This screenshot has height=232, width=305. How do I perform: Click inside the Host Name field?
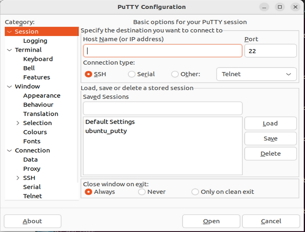click(x=162, y=51)
